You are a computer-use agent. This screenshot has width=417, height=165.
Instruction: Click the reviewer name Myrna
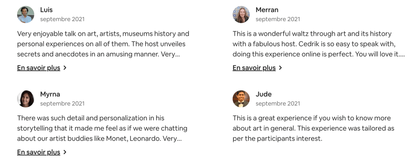click(50, 94)
